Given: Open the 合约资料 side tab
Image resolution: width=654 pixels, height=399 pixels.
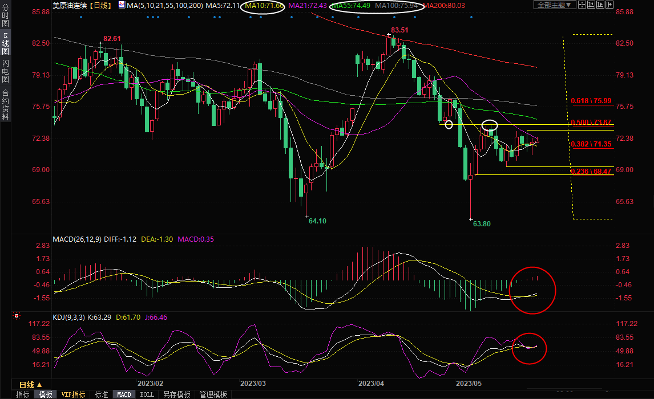Looking at the screenshot, I should 5,104.
